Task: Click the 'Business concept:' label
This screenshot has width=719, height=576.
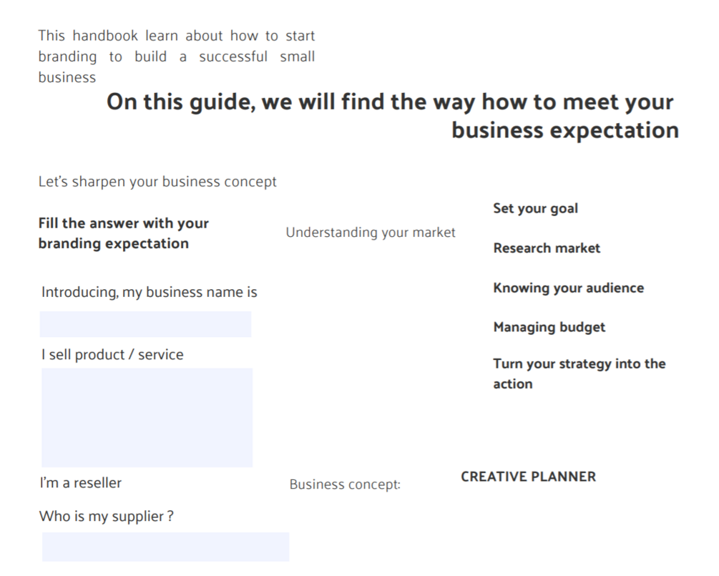Action: [x=345, y=484]
